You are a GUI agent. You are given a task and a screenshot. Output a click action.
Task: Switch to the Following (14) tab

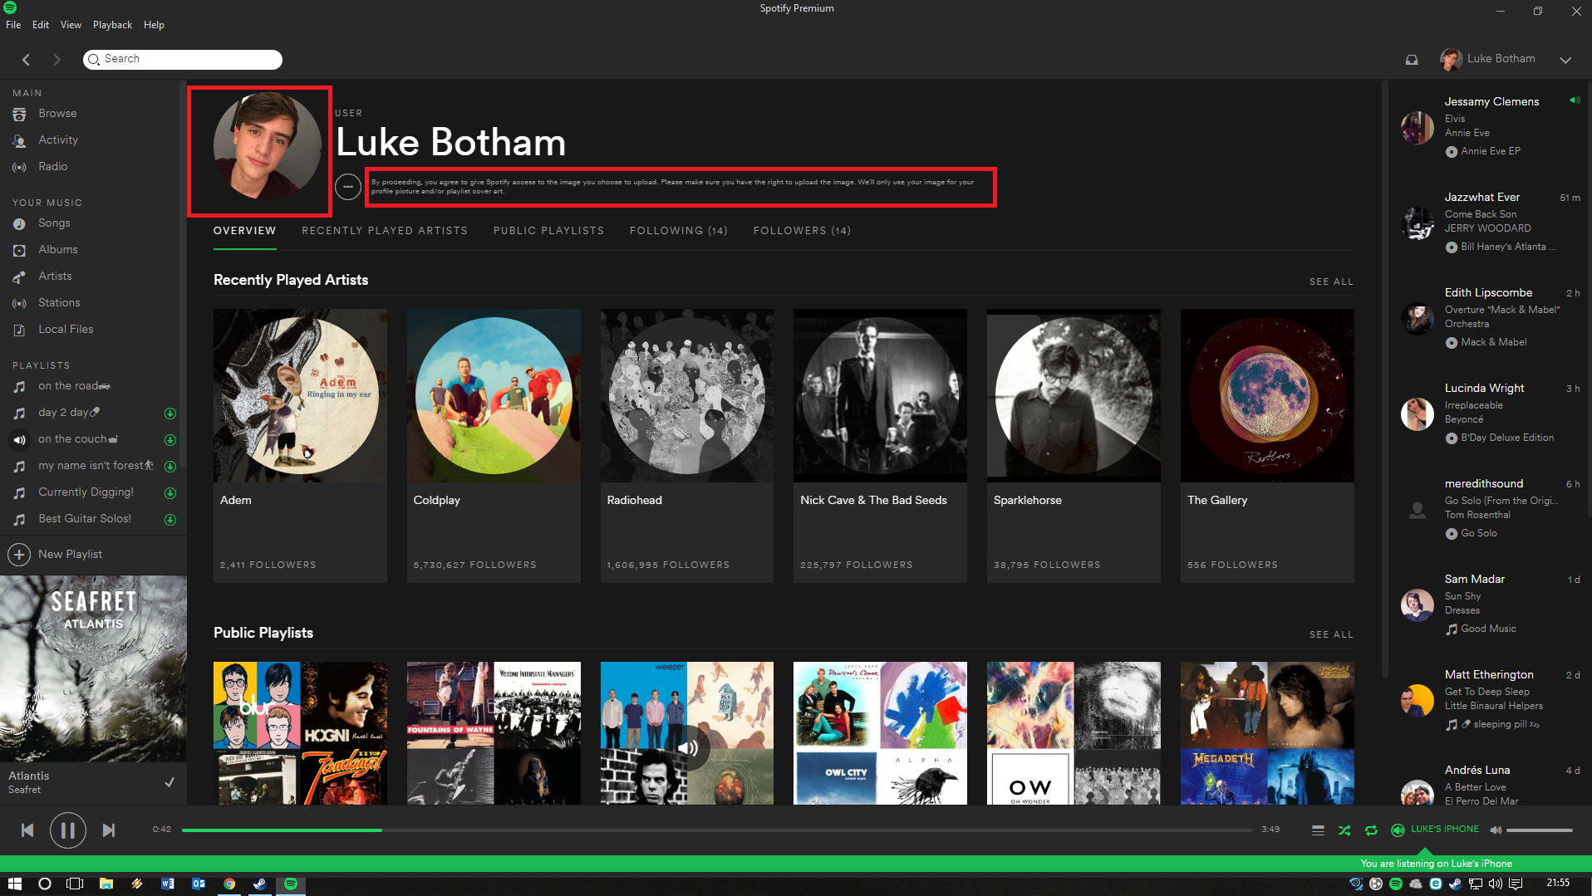(x=678, y=231)
